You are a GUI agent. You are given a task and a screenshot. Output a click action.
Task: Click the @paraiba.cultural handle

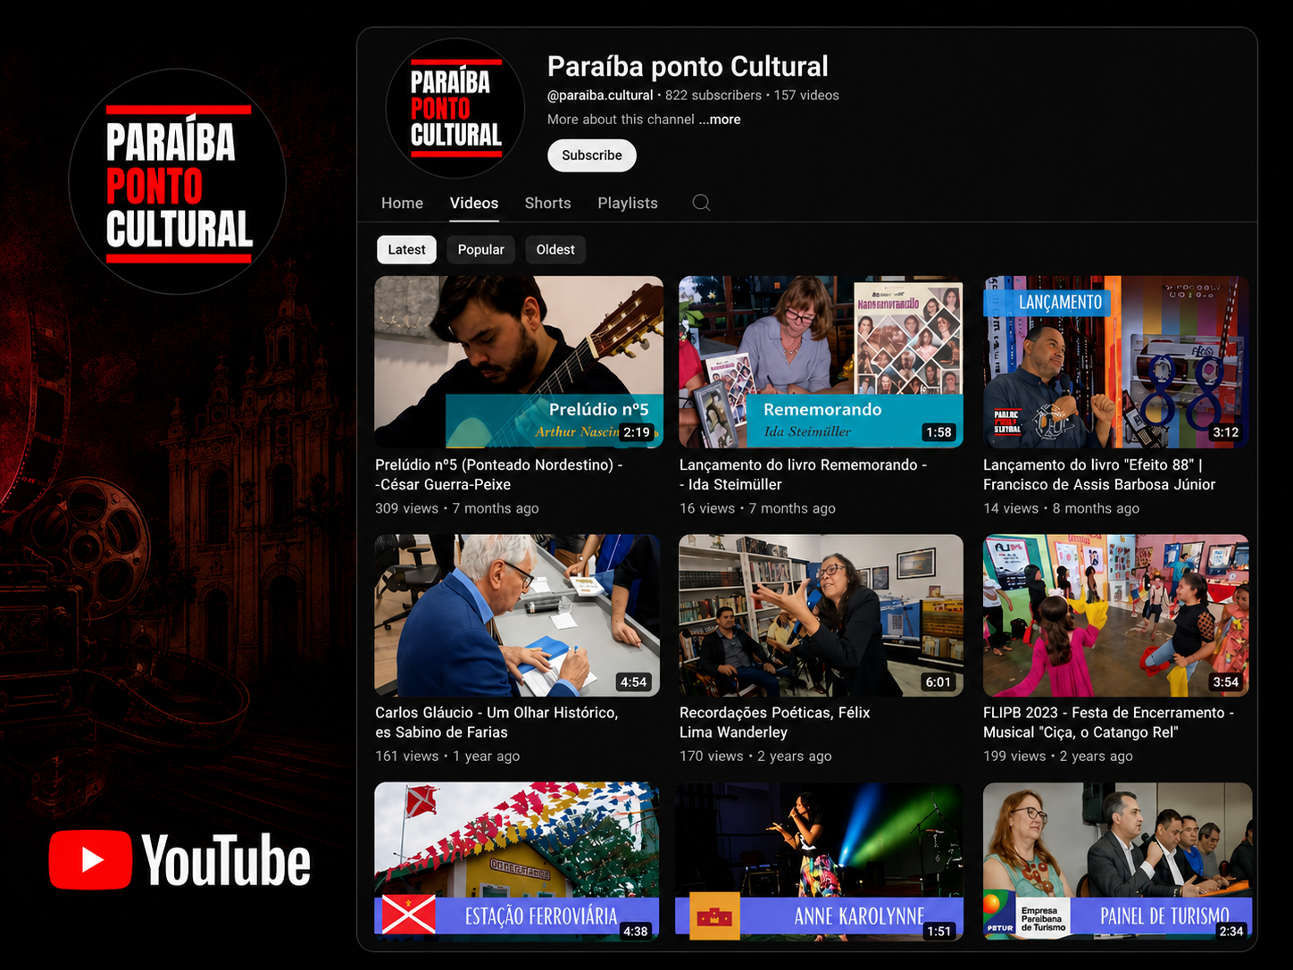click(600, 95)
